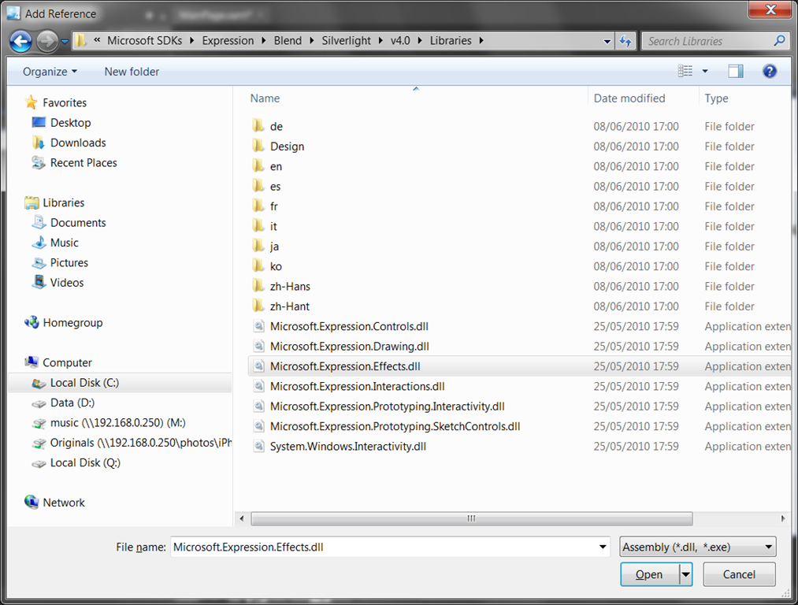Select the Design folder
This screenshot has height=605, width=798.
[x=287, y=147]
